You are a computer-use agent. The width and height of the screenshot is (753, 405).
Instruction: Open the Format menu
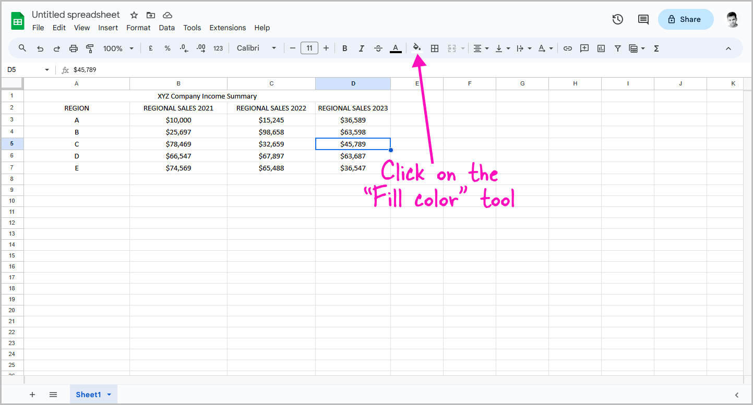[x=138, y=28]
